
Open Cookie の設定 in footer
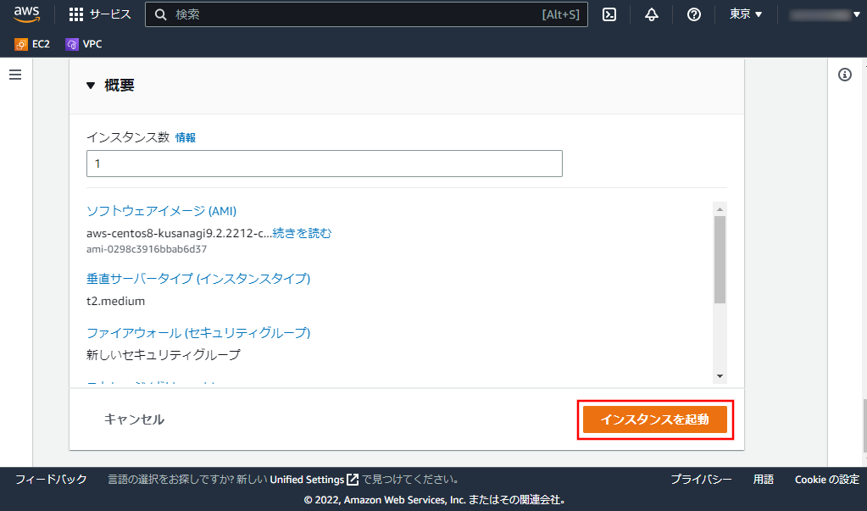coord(827,480)
